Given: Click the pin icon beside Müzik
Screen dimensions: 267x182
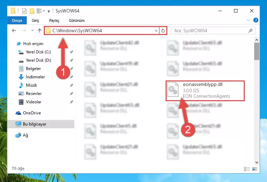Looking at the screenshot, I should click(x=71, y=85).
